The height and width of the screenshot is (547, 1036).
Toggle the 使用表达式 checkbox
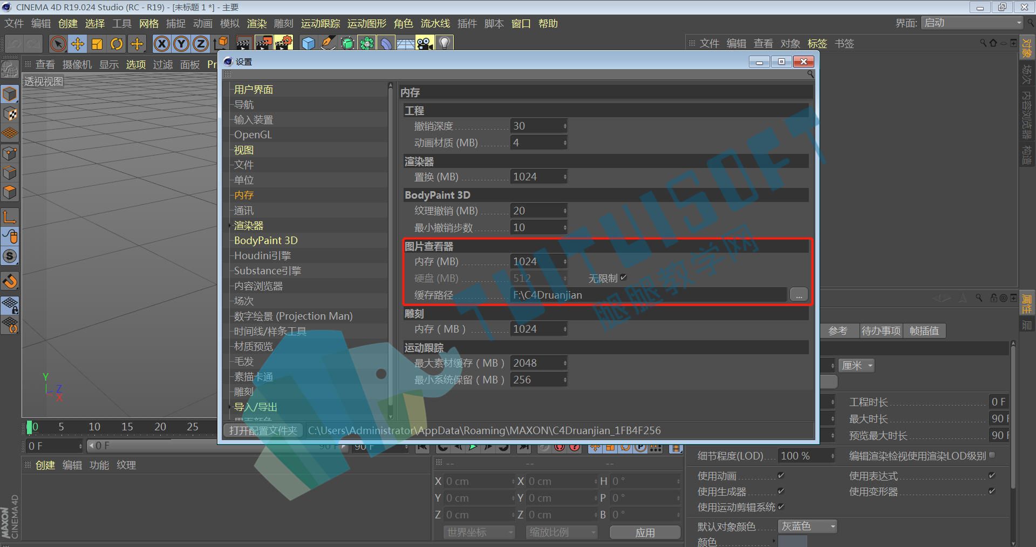point(991,475)
